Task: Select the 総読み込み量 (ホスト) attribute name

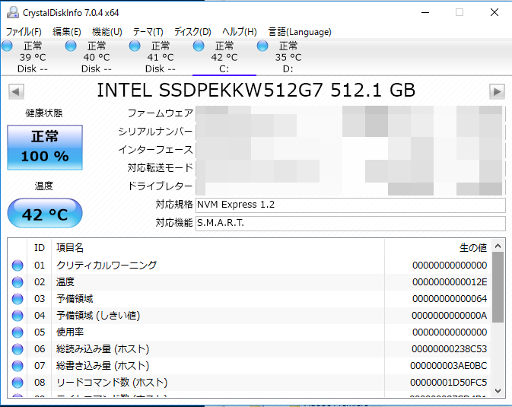Action: click(x=103, y=349)
